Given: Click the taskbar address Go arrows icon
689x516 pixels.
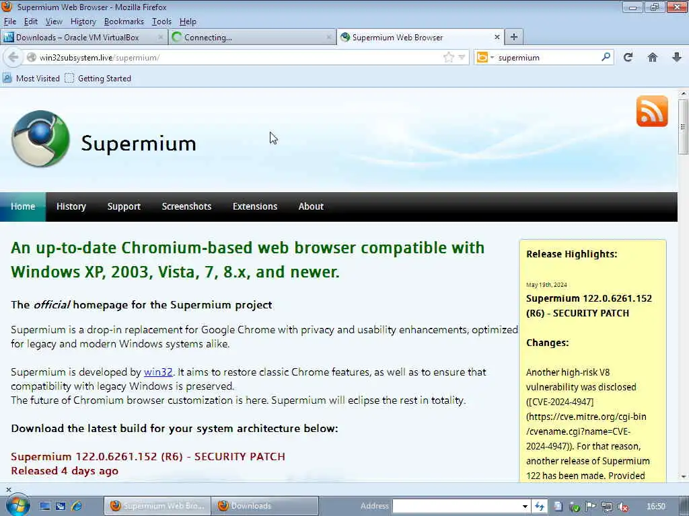Looking at the screenshot, I should point(539,507).
